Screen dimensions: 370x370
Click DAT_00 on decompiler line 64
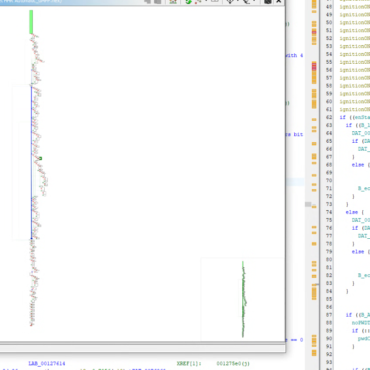(x=361, y=133)
